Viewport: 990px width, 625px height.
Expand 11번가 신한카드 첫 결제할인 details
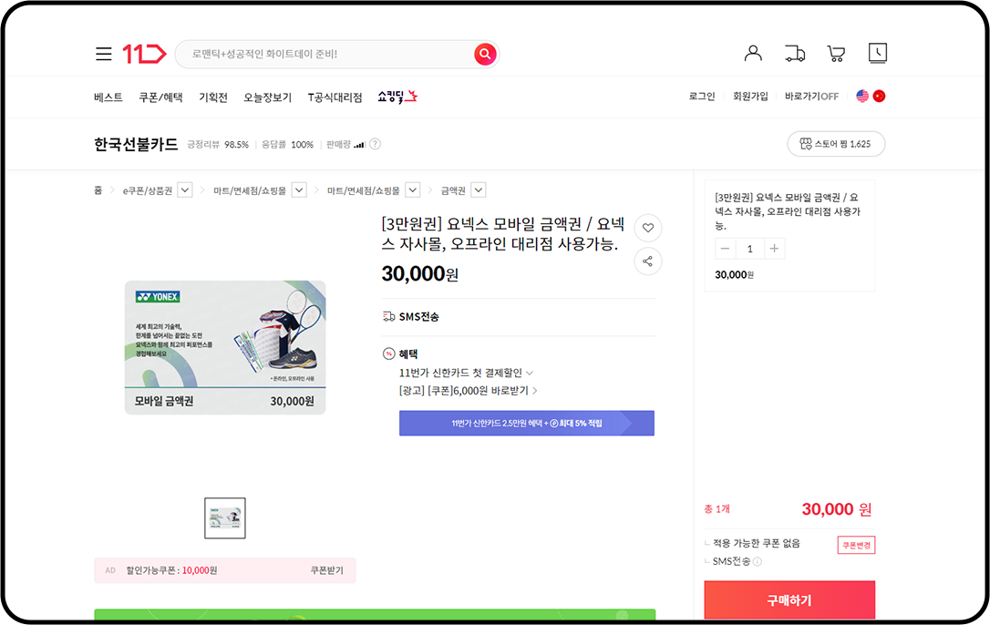466,374
